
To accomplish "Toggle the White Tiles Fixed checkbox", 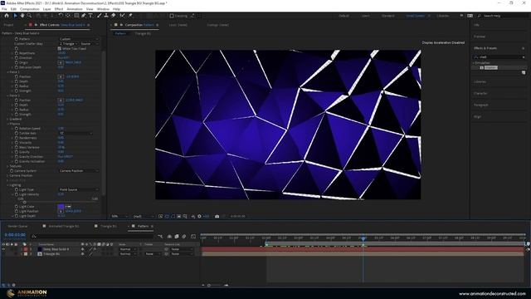I will click(60, 49).
